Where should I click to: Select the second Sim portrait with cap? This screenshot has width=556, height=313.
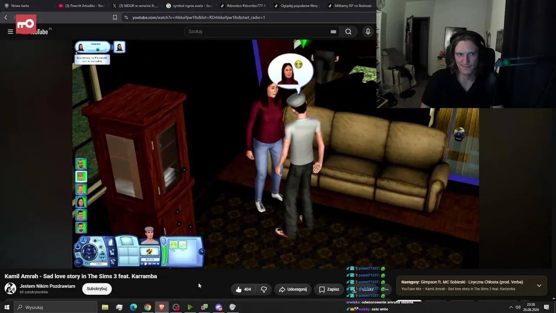coord(81,176)
